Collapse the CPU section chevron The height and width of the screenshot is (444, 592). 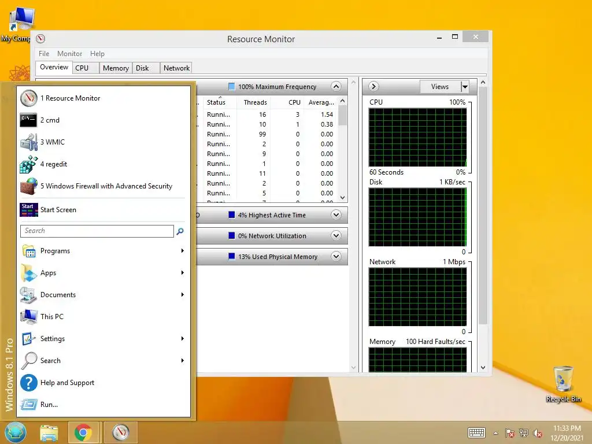tap(336, 87)
